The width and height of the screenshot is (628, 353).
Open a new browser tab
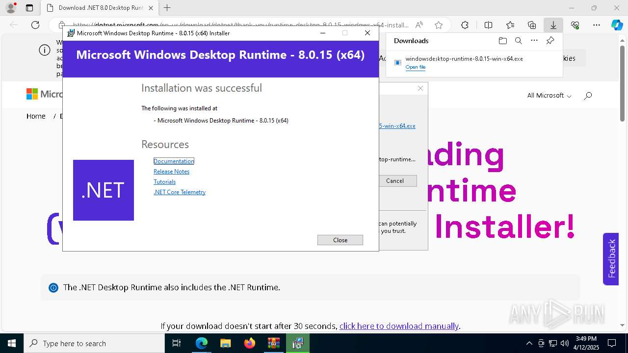(167, 8)
